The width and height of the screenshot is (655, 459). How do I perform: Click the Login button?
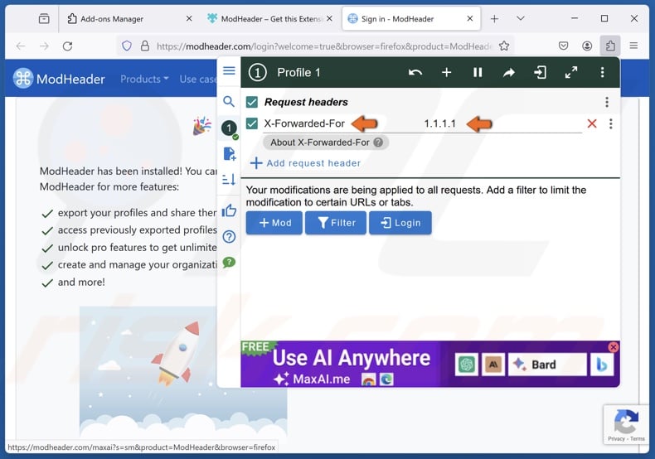[400, 223]
